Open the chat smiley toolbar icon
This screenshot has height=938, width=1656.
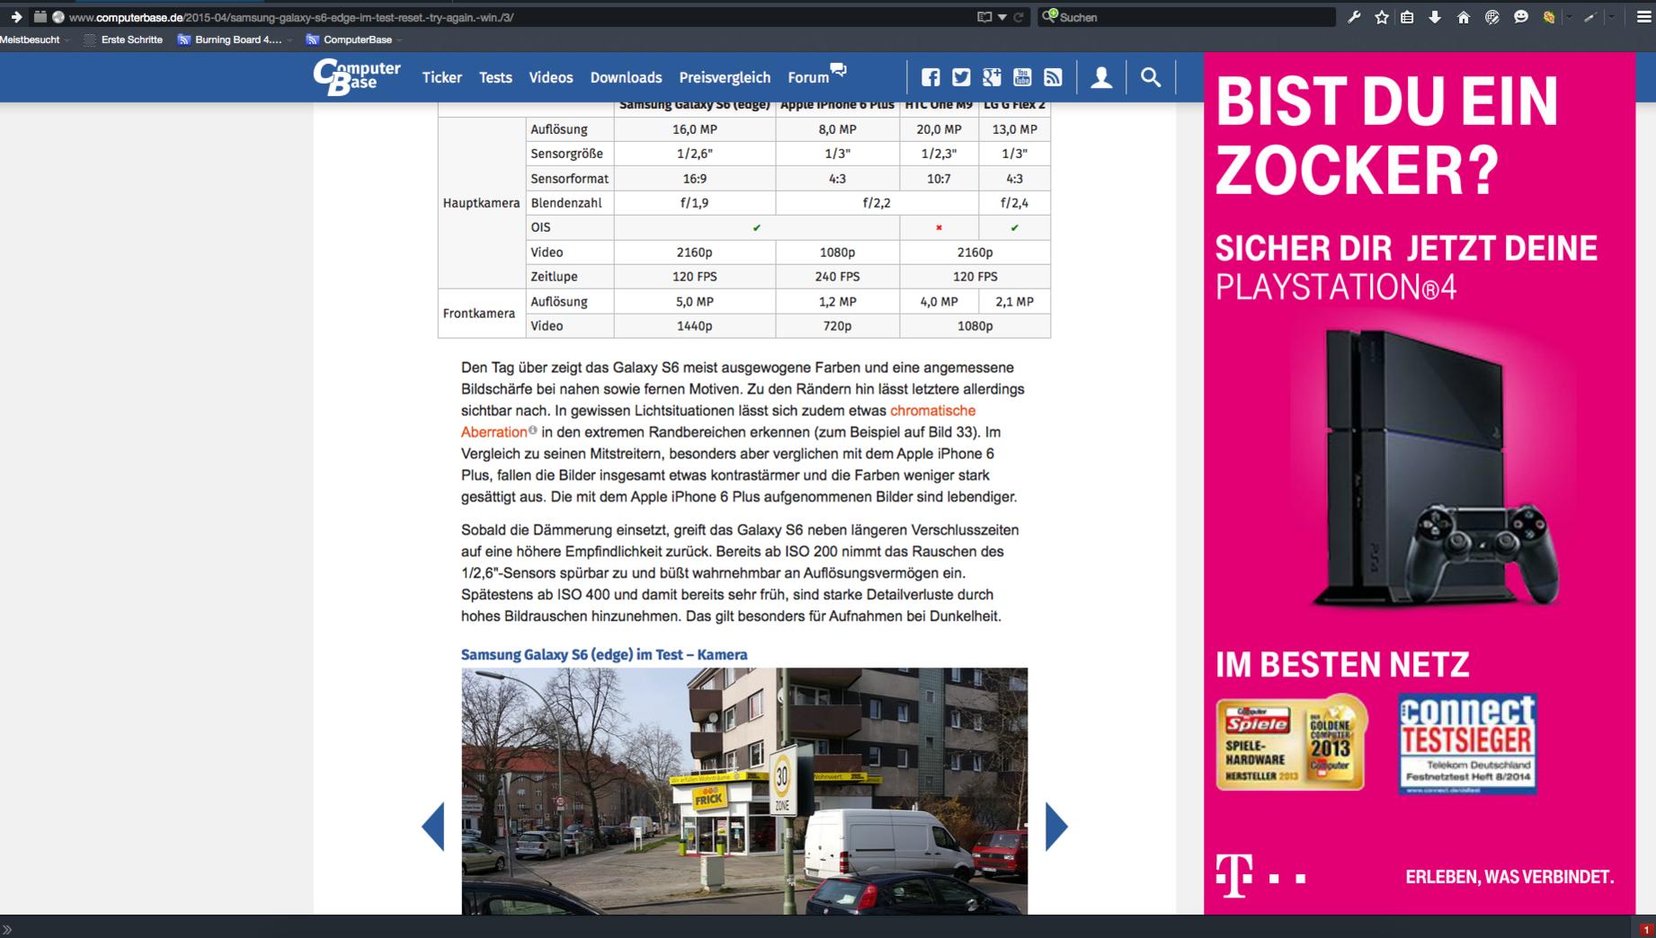[x=1521, y=17]
